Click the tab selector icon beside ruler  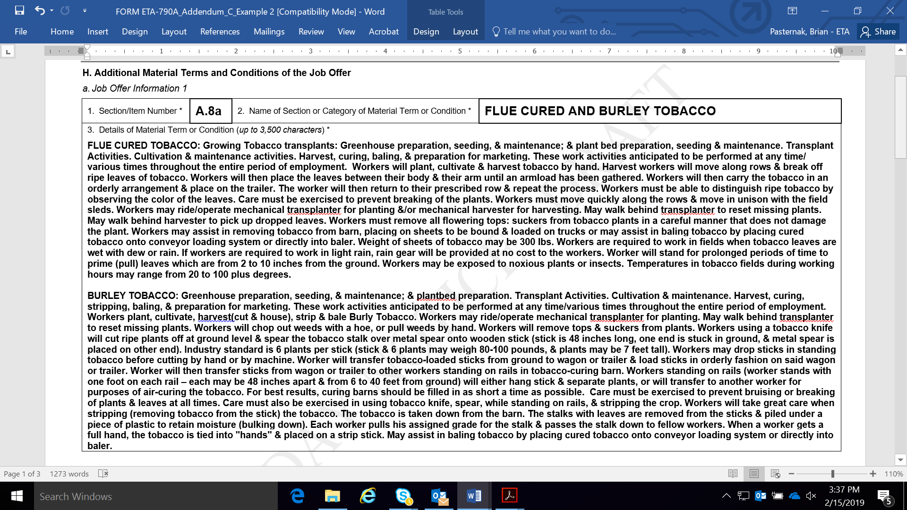click(x=8, y=51)
